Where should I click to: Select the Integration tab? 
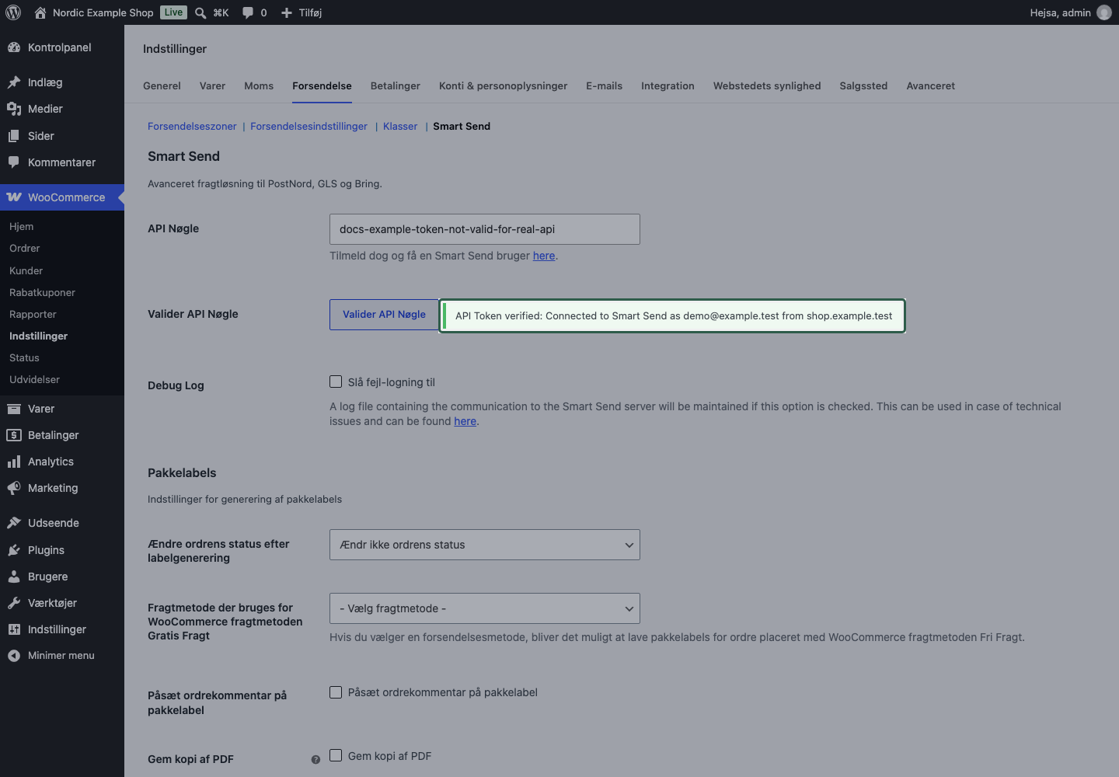668,86
